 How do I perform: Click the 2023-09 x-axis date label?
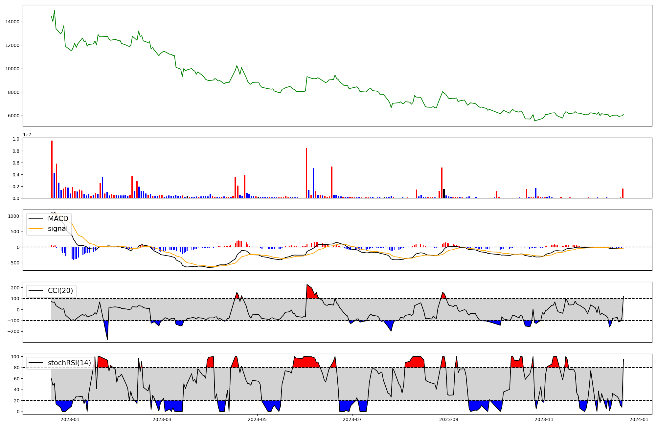[449, 419]
